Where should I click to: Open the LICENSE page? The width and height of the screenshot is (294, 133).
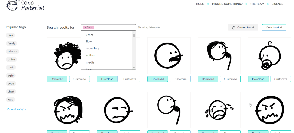point(277,4)
